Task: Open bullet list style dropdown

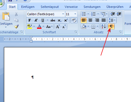Action: [x=88, y=14]
